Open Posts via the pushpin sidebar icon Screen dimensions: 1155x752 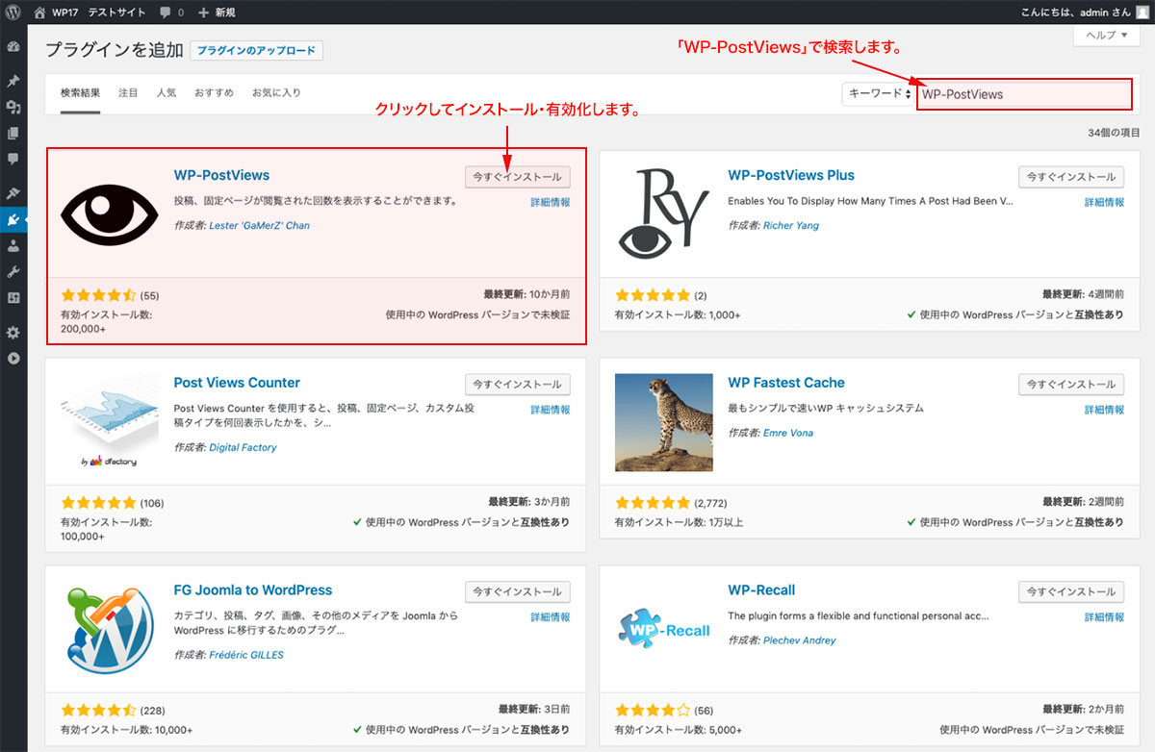[13, 81]
